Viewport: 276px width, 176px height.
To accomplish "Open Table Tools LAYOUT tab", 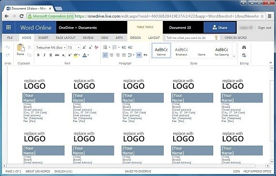I will (154, 38).
